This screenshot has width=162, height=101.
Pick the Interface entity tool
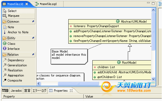(19, 49)
